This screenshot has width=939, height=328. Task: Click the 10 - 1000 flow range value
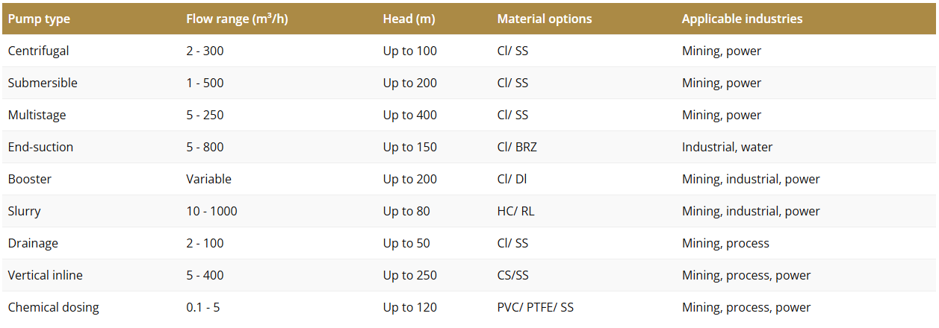point(211,211)
